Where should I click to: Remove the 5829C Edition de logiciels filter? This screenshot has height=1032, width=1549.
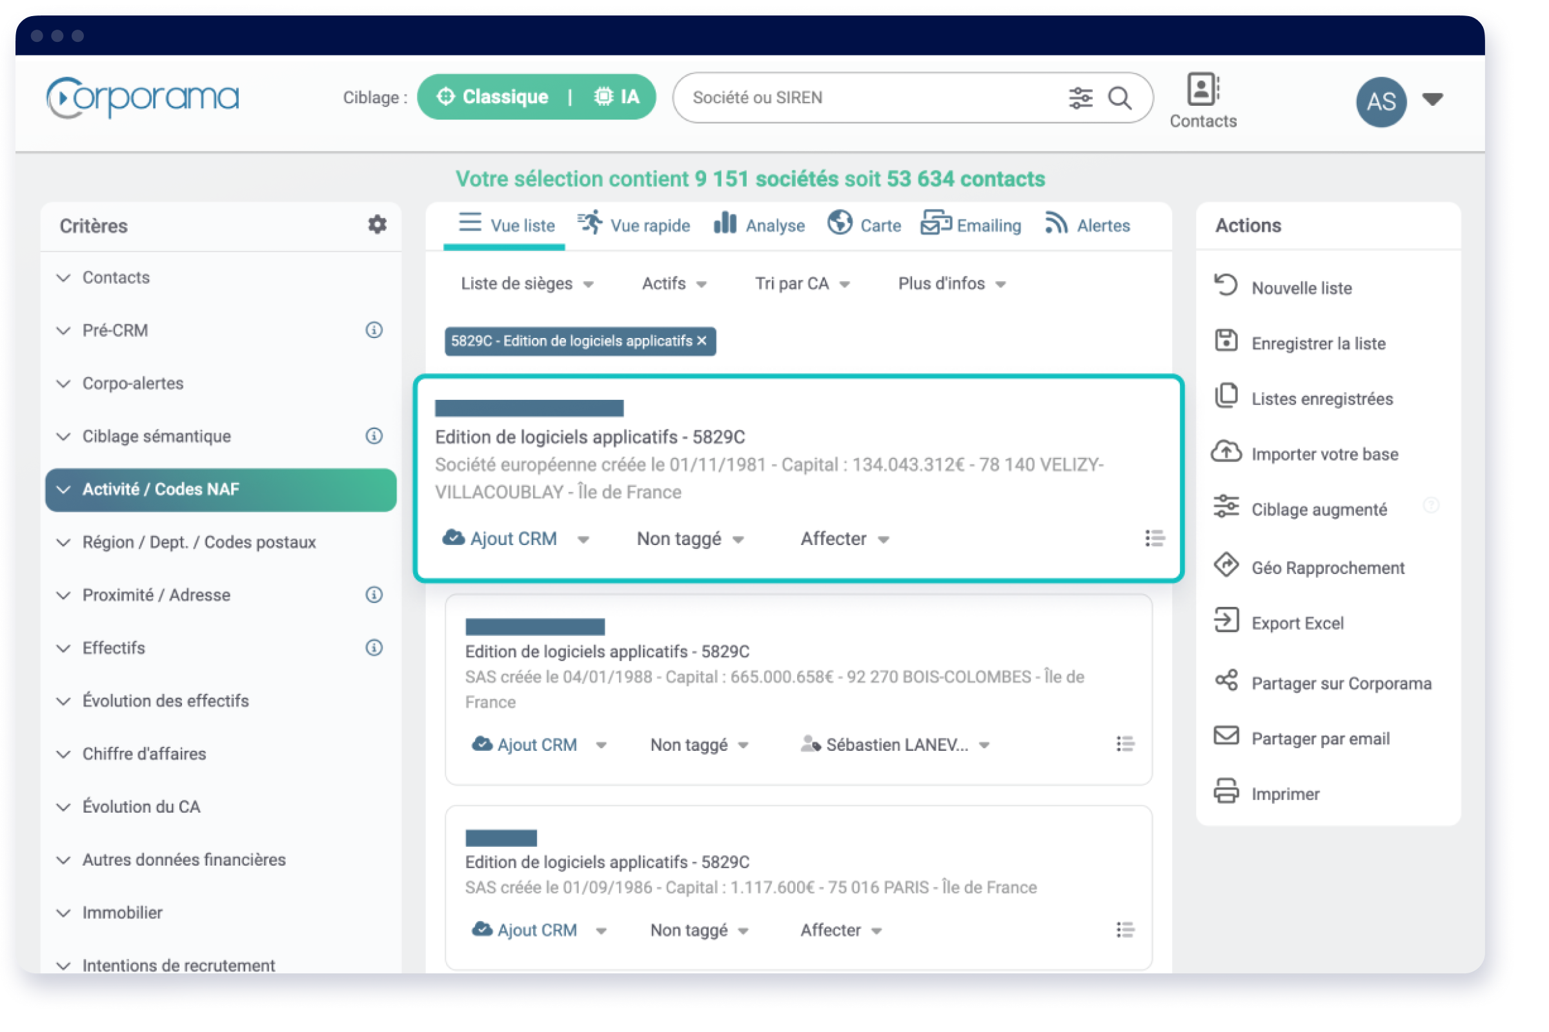point(702,341)
